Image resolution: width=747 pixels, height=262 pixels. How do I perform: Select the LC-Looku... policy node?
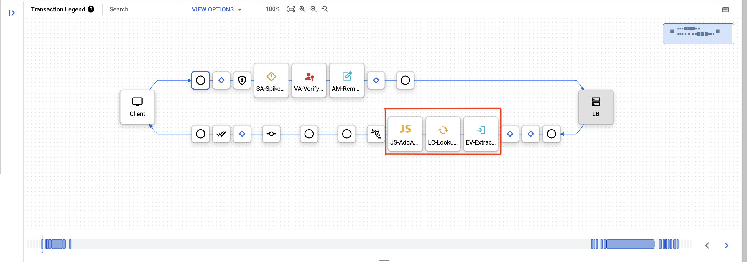coord(443,134)
